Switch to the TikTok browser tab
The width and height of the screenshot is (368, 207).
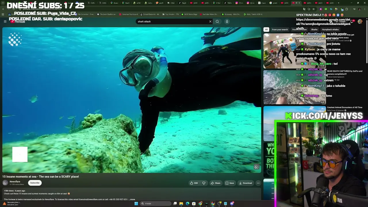click(228, 3)
